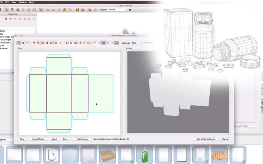This screenshot has width=263, height=164.
Task: Activate the zoom magnifier in main toolbar
Action: 12,10
